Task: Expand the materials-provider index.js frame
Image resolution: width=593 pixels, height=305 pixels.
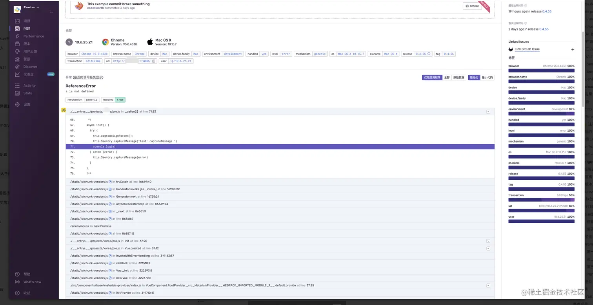Action: (x=488, y=285)
